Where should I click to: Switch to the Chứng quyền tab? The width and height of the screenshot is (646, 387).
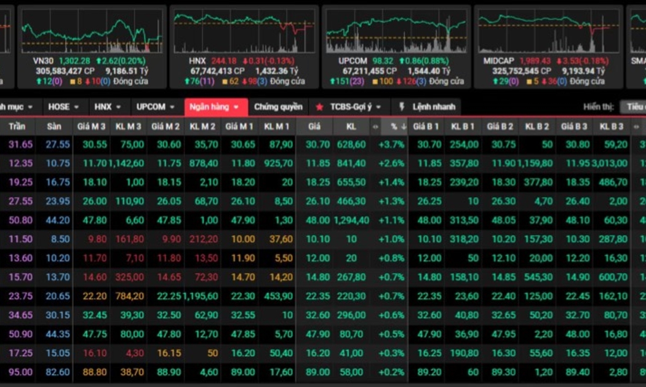point(278,107)
